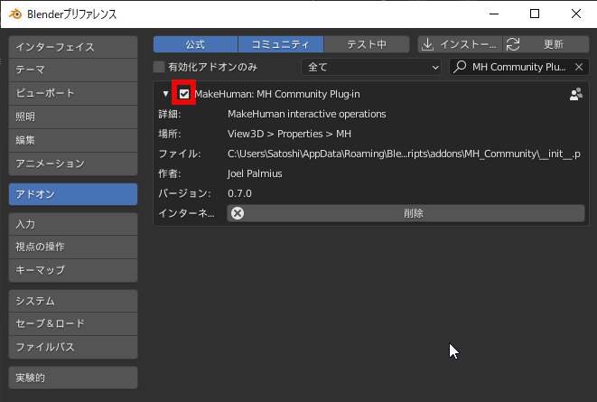Click the community support people icon
Viewport: 597px width, 402px height.
coord(575,94)
